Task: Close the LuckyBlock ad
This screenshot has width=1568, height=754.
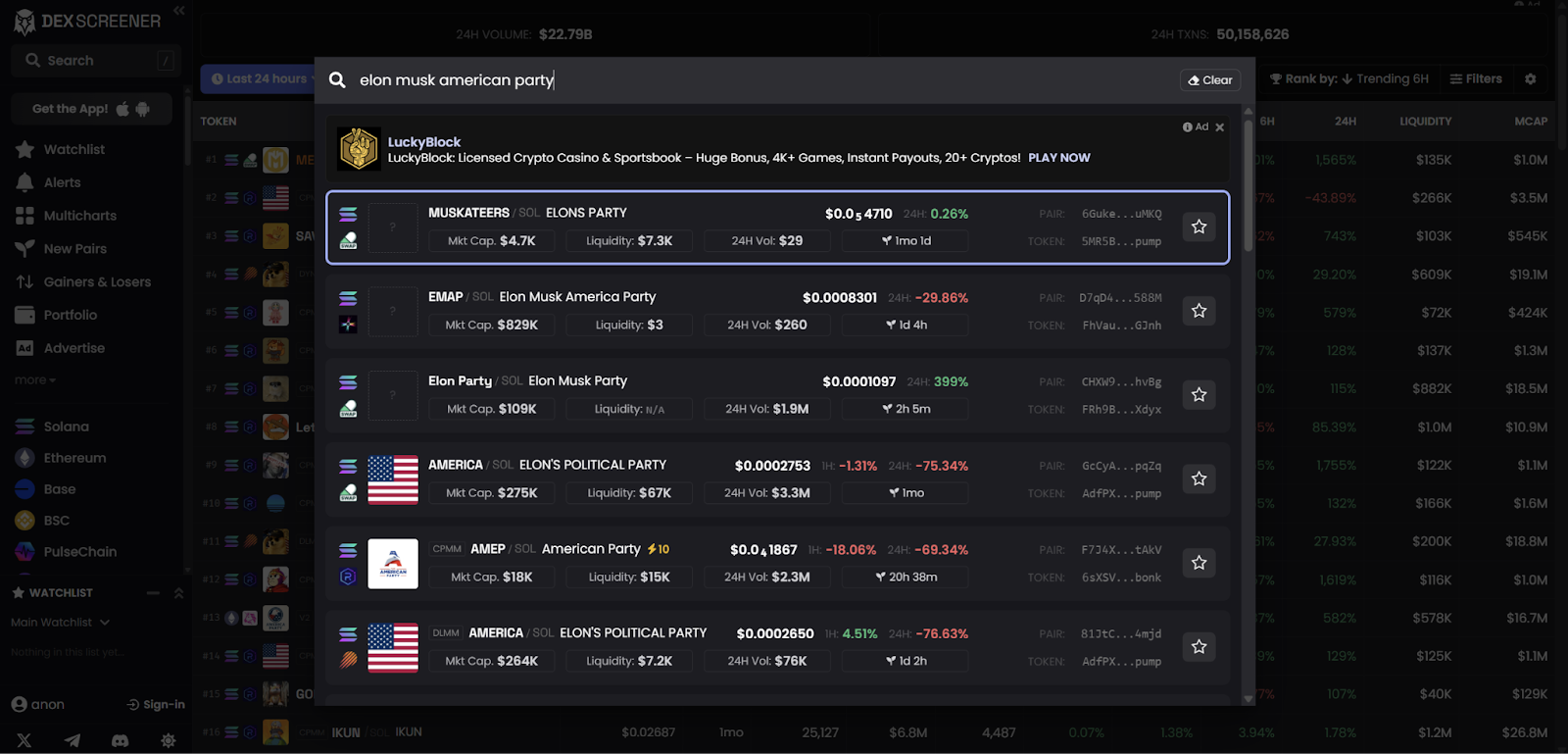Action: tap(1220, 127)
